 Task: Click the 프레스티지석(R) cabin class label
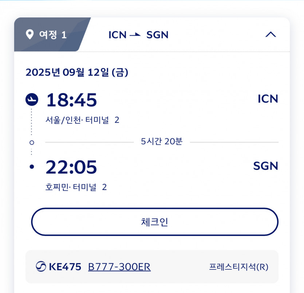[x=238, y=267]
